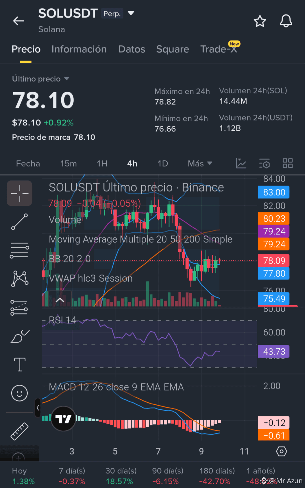Viewport: 305px width, 488px height.
Task: Select the ruler measure tool
Action: [x=19, y=431]
